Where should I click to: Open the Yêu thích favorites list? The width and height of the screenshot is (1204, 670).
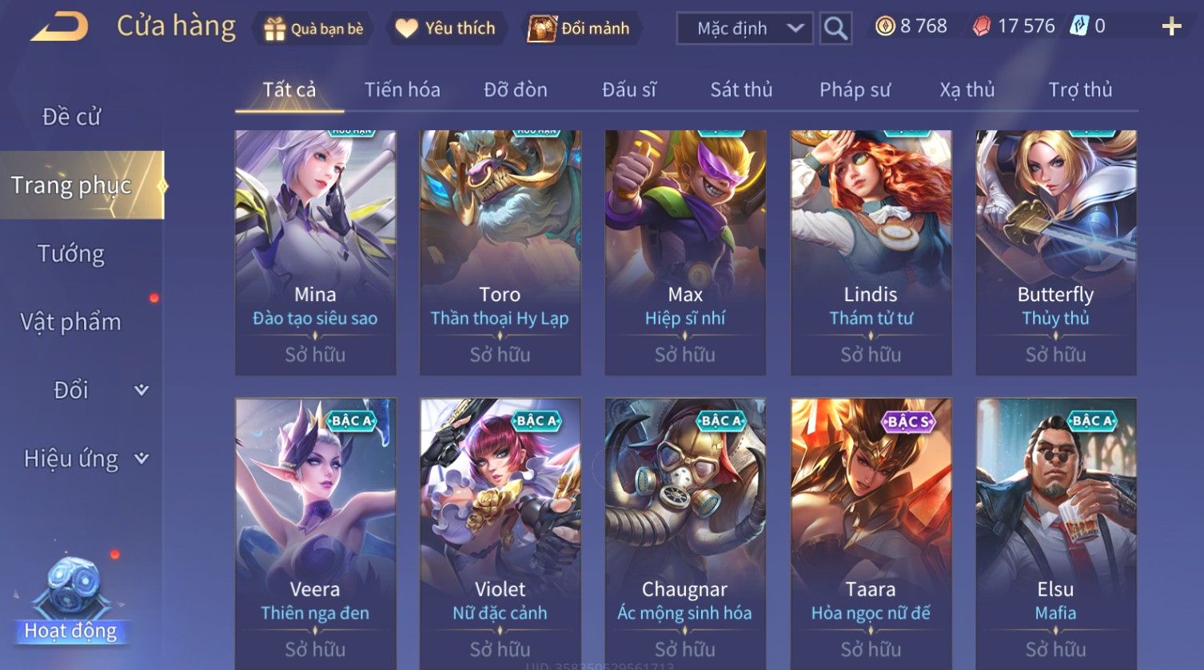(x=446, y=29)
